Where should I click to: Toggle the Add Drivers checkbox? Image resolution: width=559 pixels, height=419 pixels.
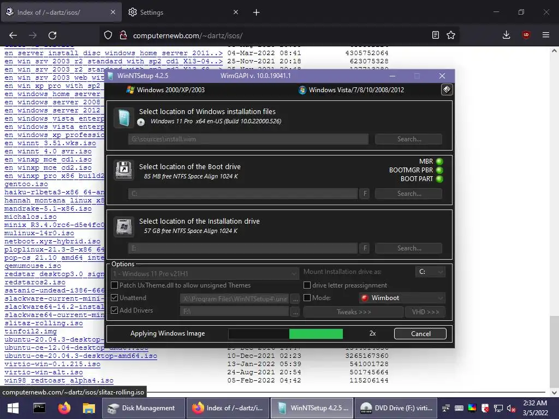click(115, 310)
